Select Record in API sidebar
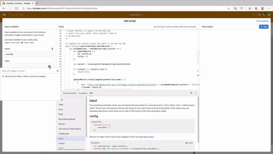Image resolution: width=273 pixels, height=154 pixels. [x=61, y=124]
